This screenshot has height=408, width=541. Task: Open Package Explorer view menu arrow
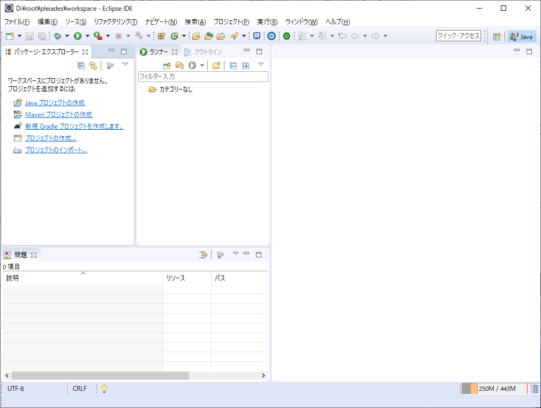click(125, 65)
